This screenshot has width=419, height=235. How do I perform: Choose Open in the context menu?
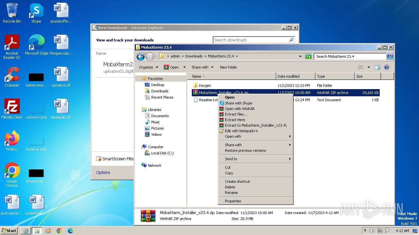pos(256,97)
